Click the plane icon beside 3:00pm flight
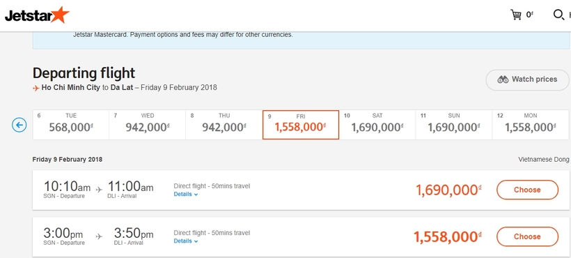Image resolution: width=571 pixels, height=258 pixels. [x=99, y=236]
